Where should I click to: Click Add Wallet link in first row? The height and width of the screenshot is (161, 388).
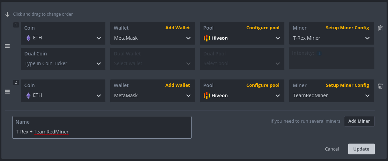coord(178,28)
